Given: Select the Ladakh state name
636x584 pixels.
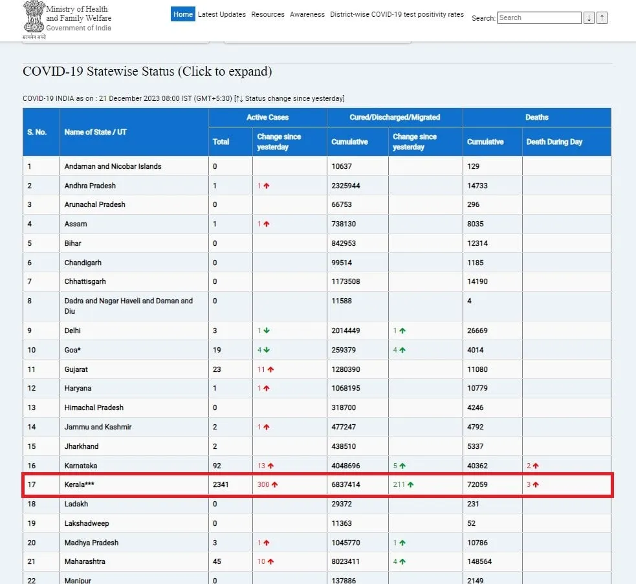Looking at the screenshot, I should pyautogui.click(x=76, y=504).
